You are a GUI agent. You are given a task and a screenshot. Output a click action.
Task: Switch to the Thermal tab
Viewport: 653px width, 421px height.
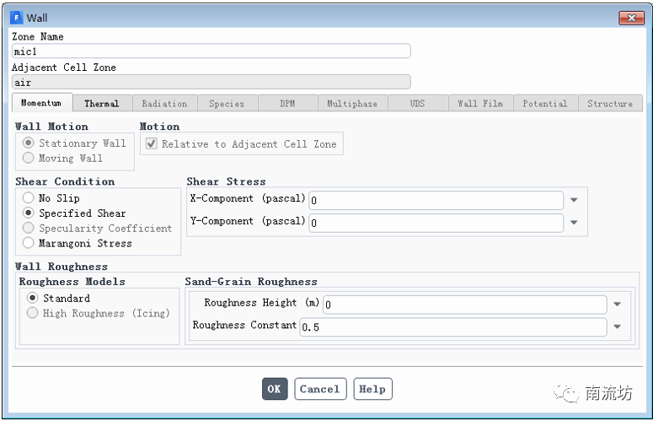point(103,104)
